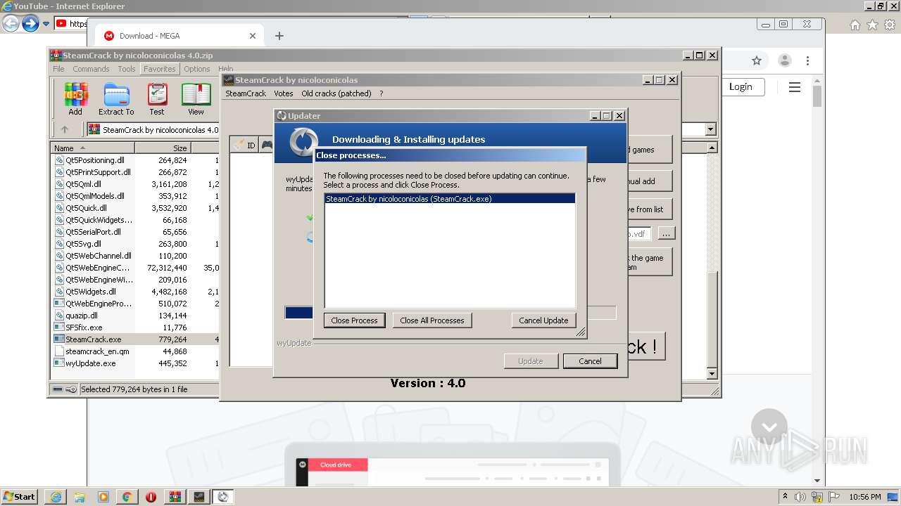Click the Test archive toolbar icon
This screenshot has height=506, width=901.
pyautogui.click(x=157, y=99)
